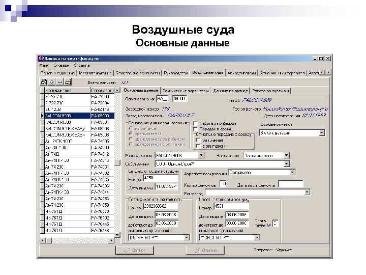This screenshot has height=275, width=366.
Task: Click the 'Запись' button
Action: tap(135, 250)
